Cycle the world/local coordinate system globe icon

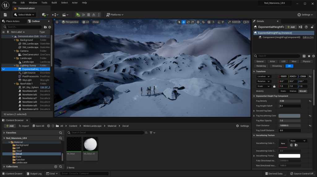(198, 22)
